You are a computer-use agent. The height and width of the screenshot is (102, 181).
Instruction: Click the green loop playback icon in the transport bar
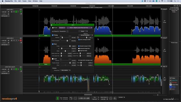pyautogui.click(x=57, y=98)
